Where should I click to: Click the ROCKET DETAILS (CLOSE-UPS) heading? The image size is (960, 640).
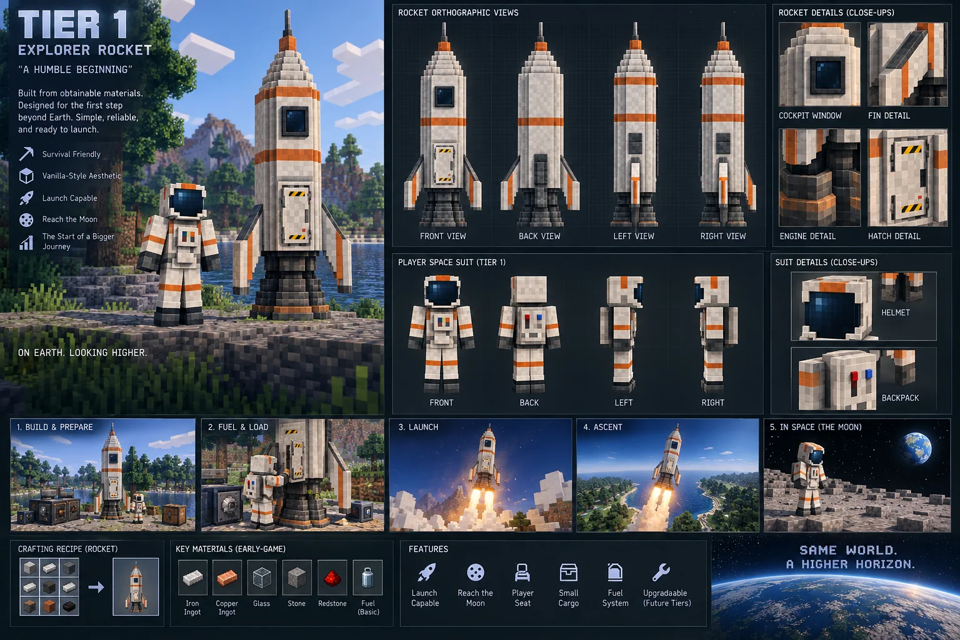[836, 12]
